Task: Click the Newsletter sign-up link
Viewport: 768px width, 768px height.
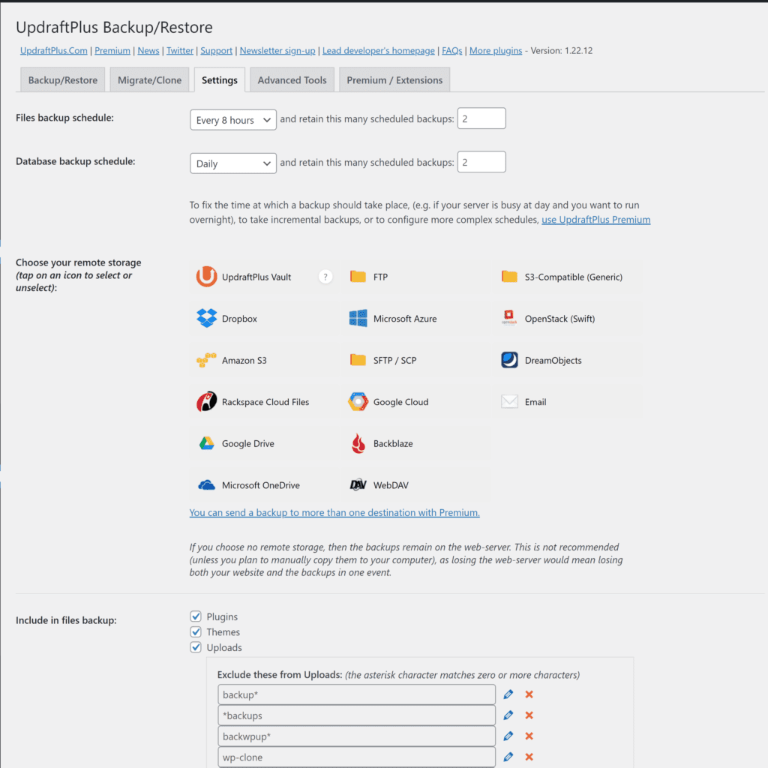Action: click(x=277, y=50)
